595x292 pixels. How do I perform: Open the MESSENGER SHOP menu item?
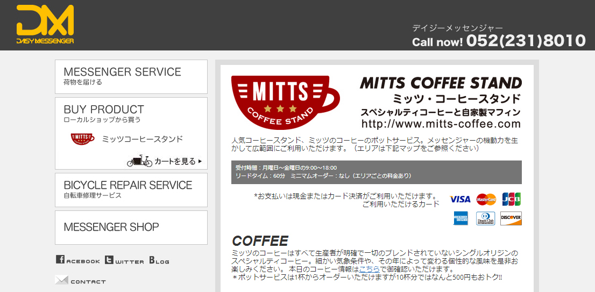(x=131, y=227)
